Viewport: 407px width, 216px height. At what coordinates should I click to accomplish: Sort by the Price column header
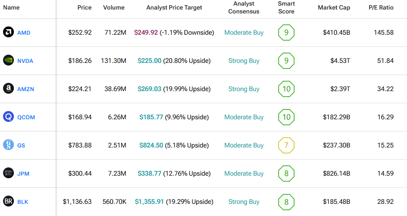[84, 8]
